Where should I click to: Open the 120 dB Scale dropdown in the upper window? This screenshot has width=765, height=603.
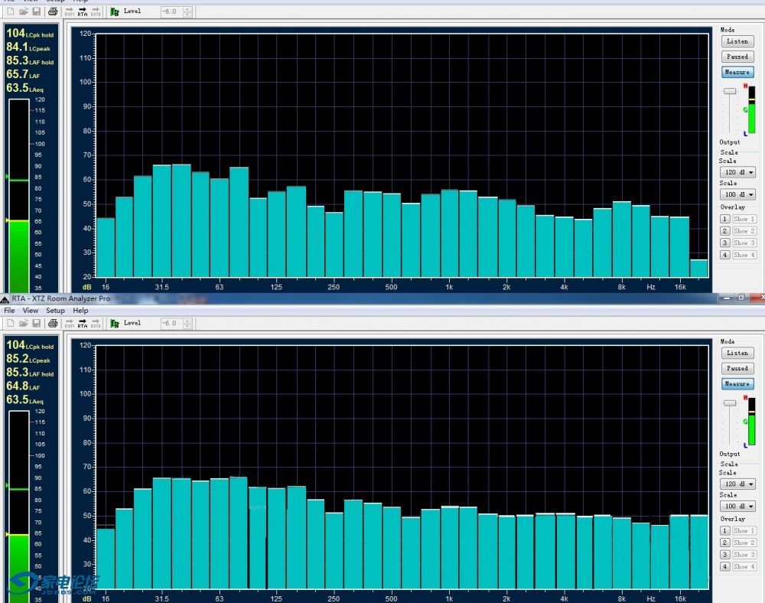click(x=737, y=173)
